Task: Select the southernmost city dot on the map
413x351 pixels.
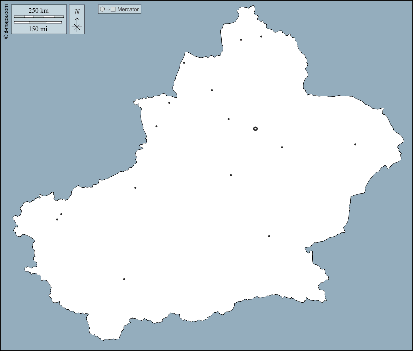Action: (x=124, y=279)
